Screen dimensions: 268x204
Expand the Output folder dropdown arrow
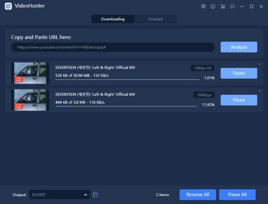(85, 195)
